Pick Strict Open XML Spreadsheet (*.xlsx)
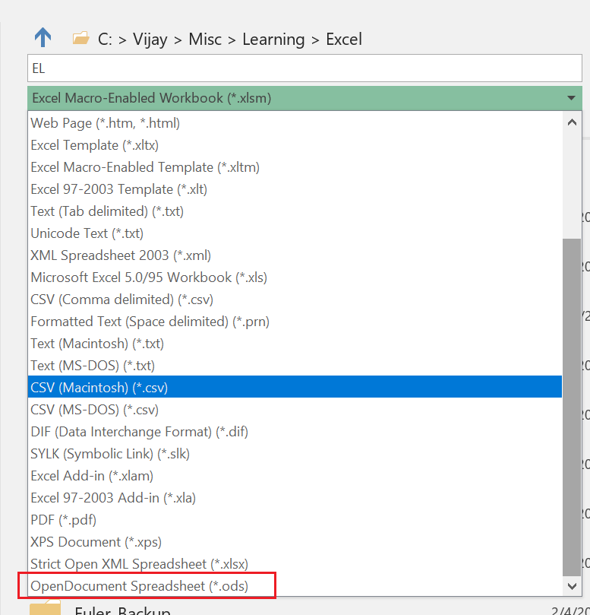The height and width of the screenshot is (615, 590). 295,563
